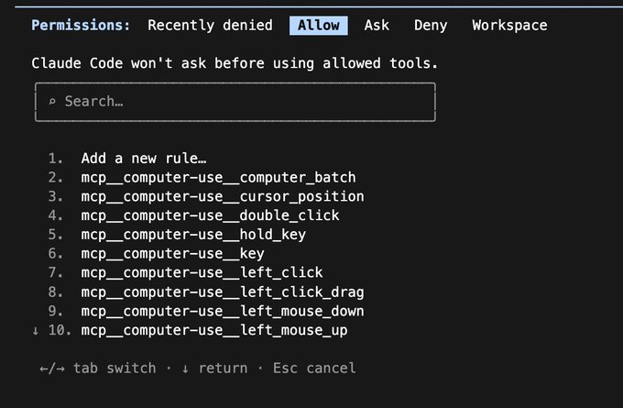Open the Ask permissions tab

click(x=377, y=26)
